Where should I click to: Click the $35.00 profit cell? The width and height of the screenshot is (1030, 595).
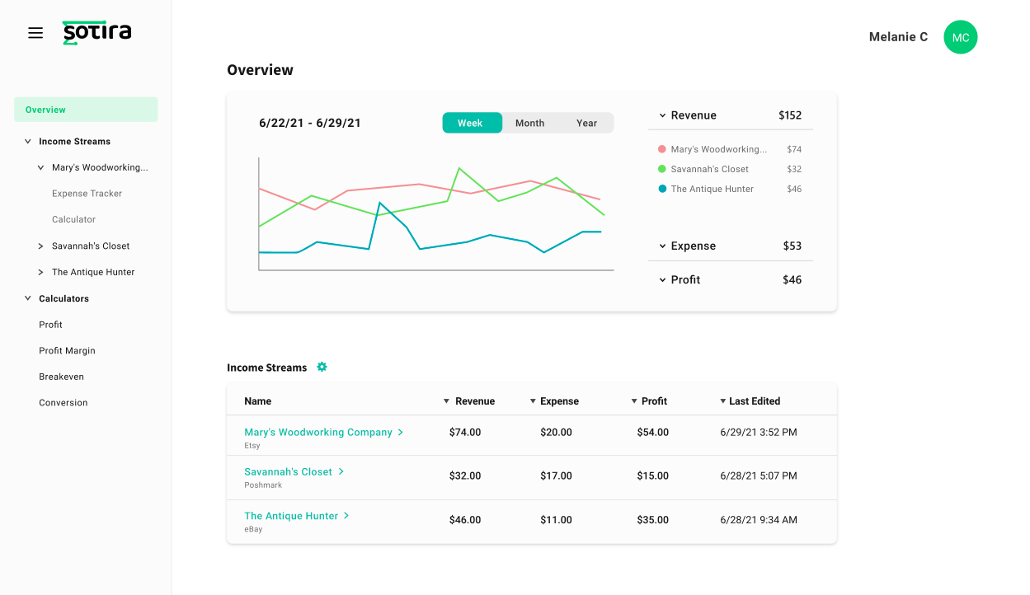(653, 520)
